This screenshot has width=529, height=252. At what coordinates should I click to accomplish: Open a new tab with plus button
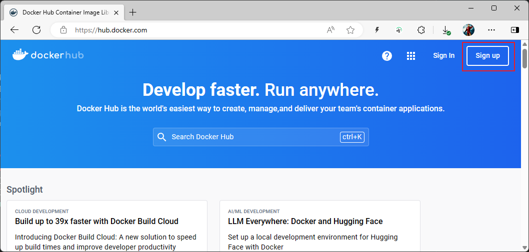point(133,12)
